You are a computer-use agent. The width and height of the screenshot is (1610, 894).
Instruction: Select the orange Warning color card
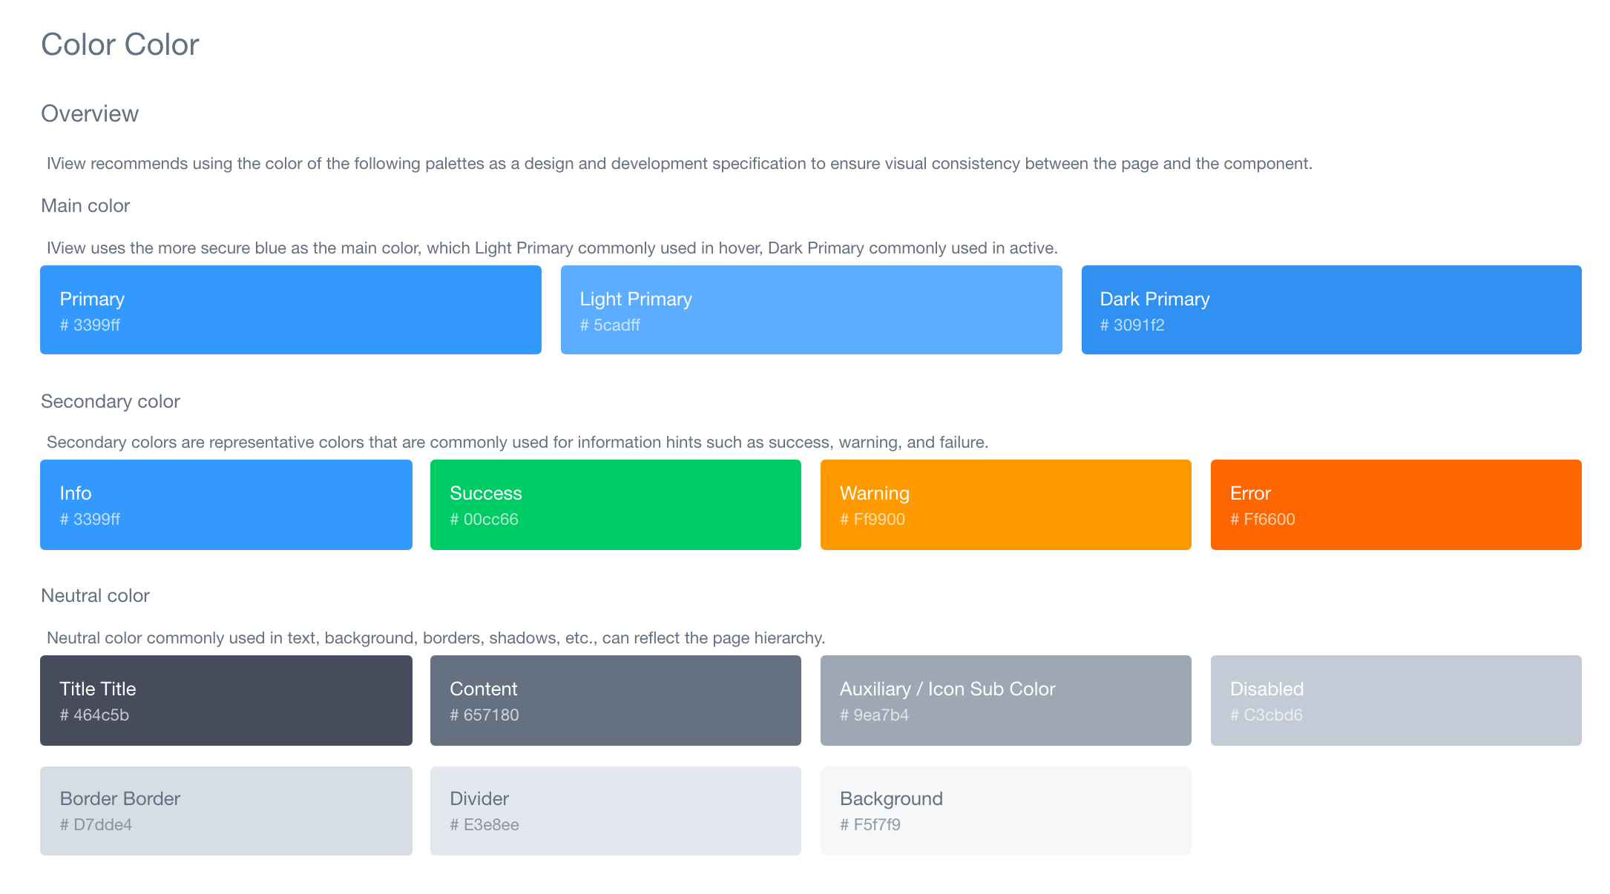point(1005,505)
